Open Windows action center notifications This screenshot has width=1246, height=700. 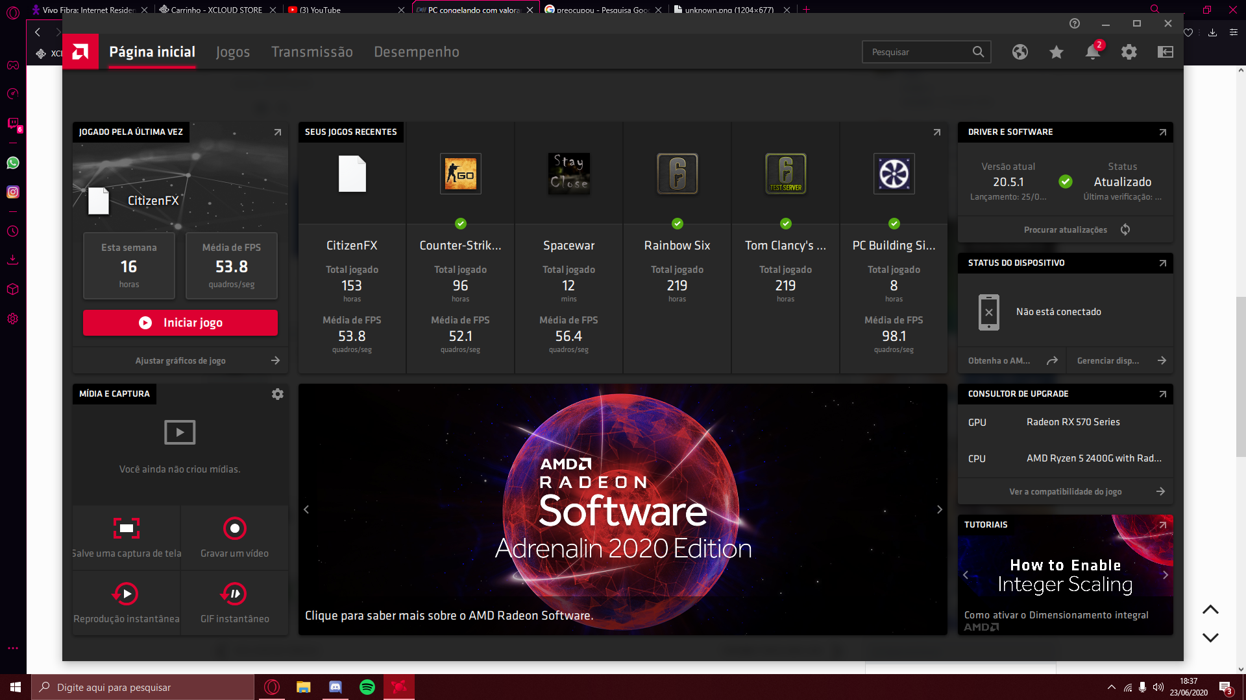point(1225,688)
